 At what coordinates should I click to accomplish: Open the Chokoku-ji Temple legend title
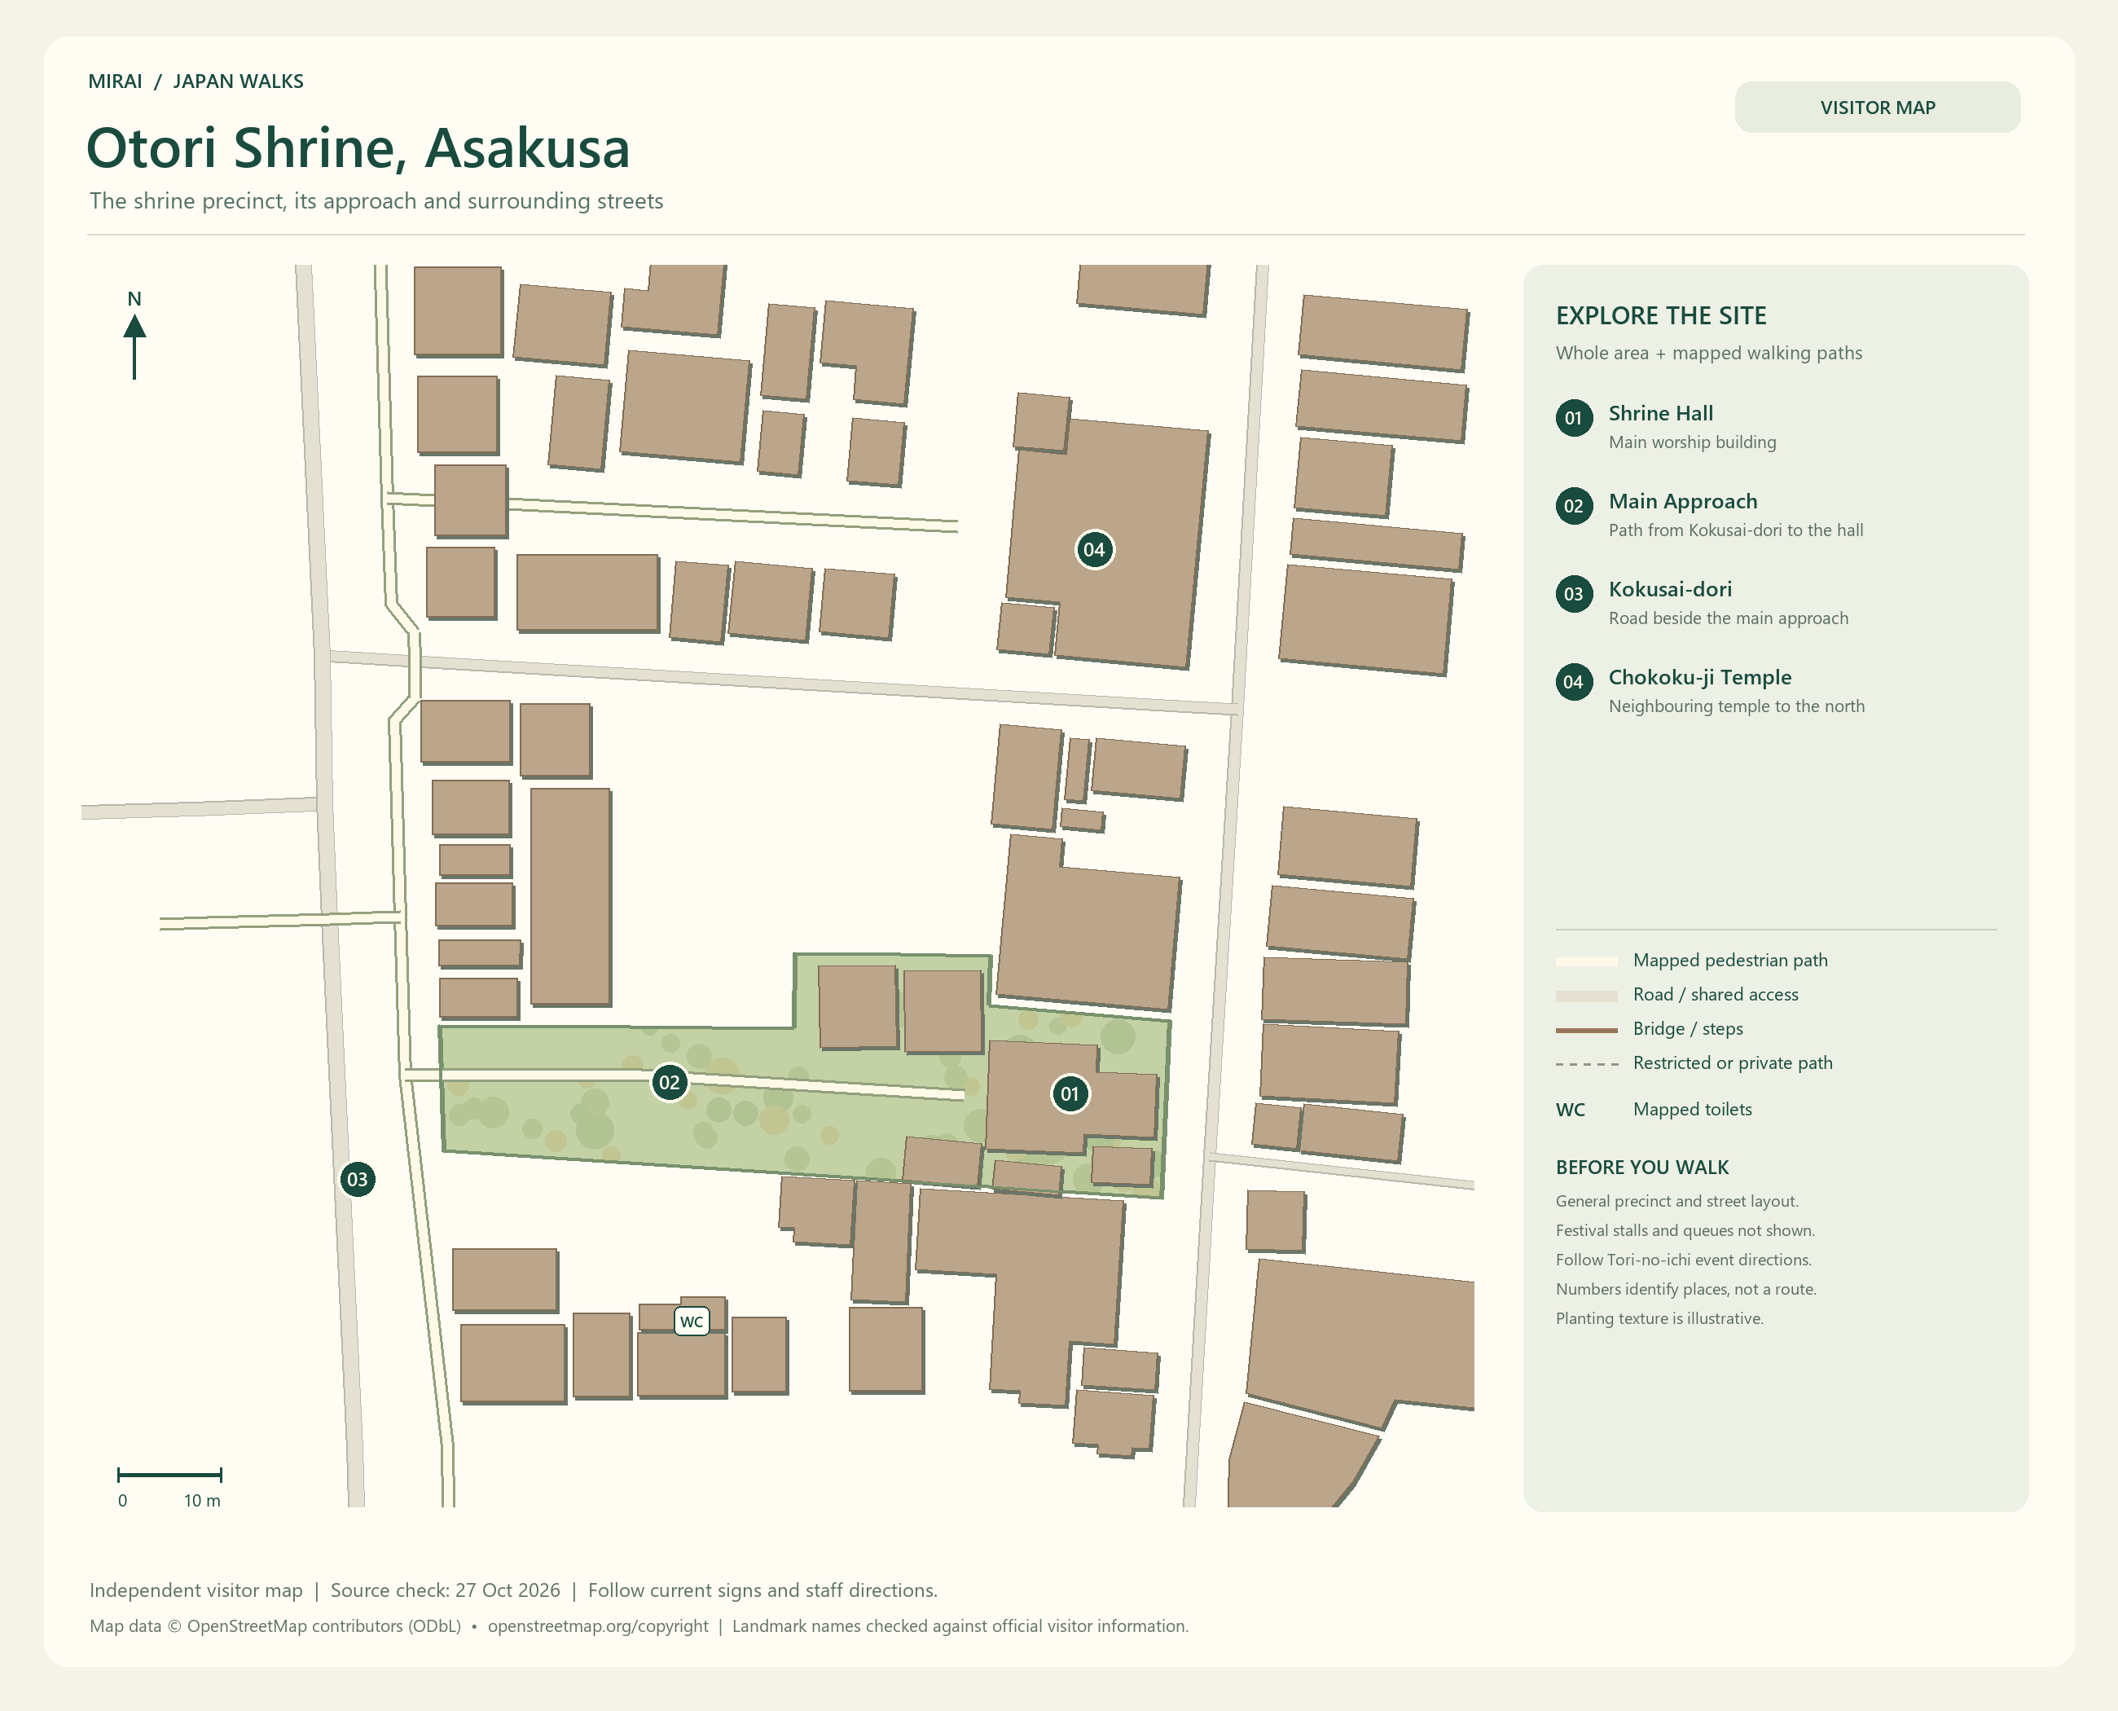[1699, 677]
